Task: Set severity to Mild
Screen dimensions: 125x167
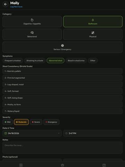Action: click(x=8, y=122)
